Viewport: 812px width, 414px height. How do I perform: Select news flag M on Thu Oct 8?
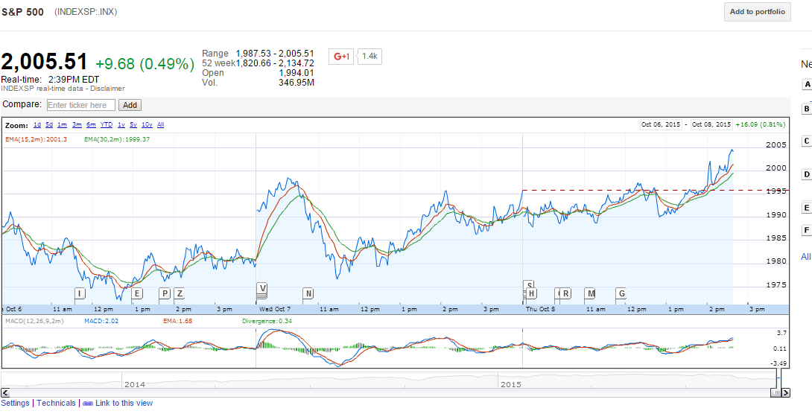click(590, 293)
